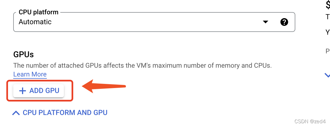
Task: Select the Automatic value in CPU platform
Action: pyautogui.click(x=35, y=22)
